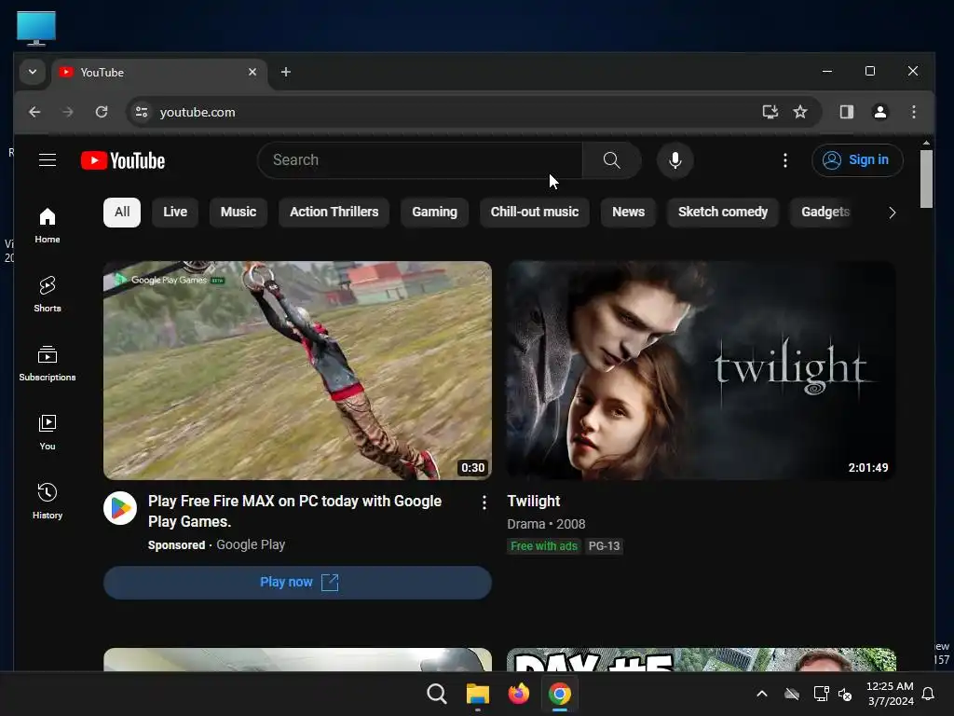Select the Chill-out music chip

(x=535, y=213)
